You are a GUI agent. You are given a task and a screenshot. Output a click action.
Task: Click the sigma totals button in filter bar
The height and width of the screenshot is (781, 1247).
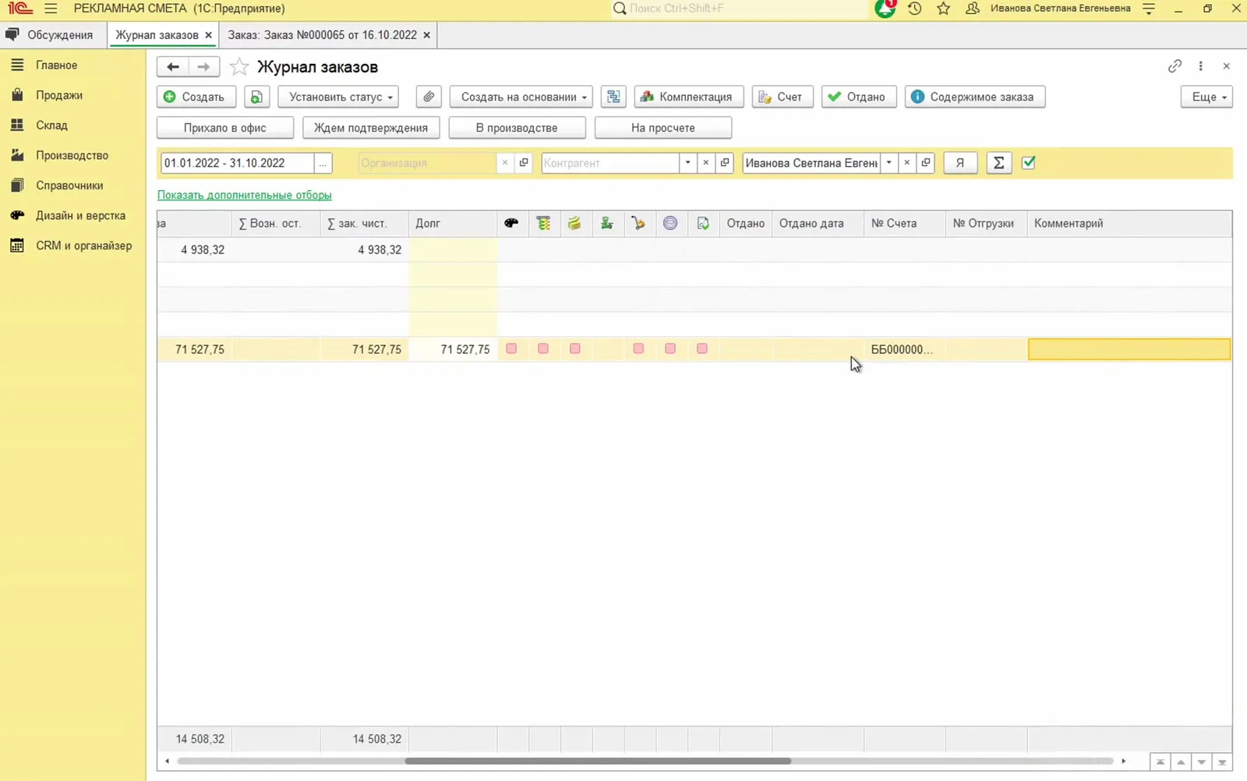click(x=998, y=163)
